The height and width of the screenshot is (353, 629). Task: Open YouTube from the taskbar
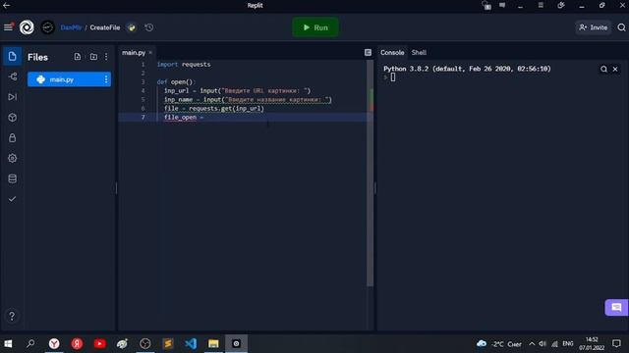99,343
